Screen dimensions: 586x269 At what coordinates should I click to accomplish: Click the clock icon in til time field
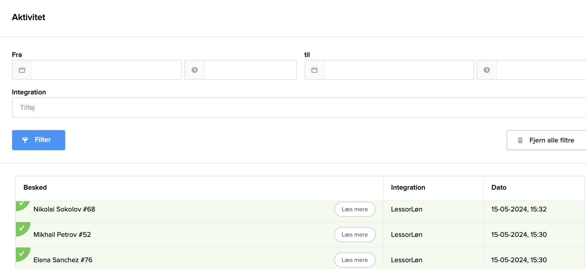(x=487, y=70)
